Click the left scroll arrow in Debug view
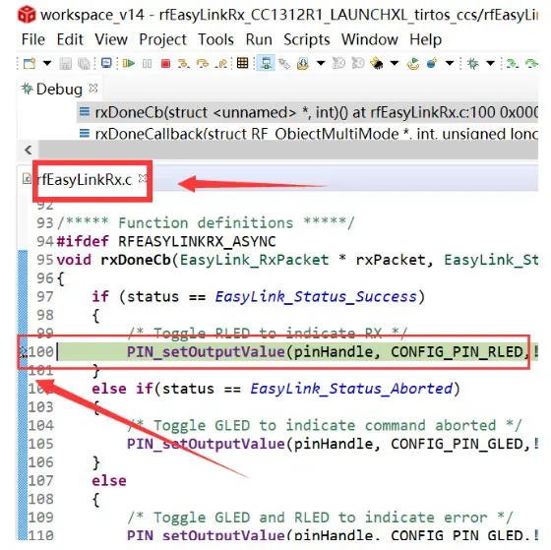 click(x=29, y=151)
